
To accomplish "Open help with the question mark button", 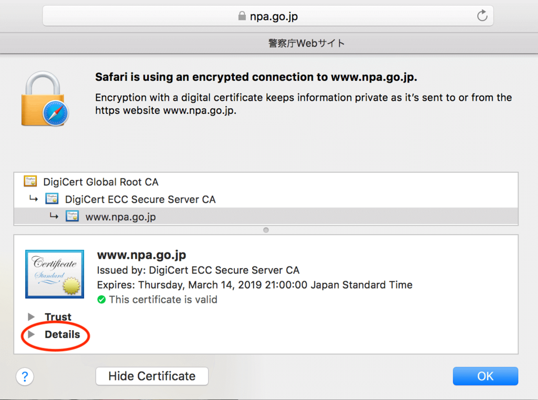I will coord(25,377).
